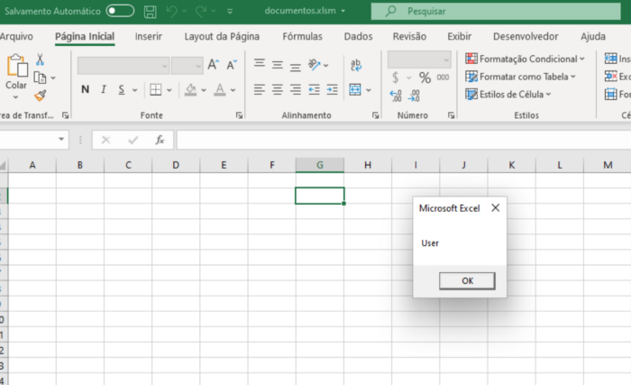Click the Increase Indent icon

pos(332,89)
